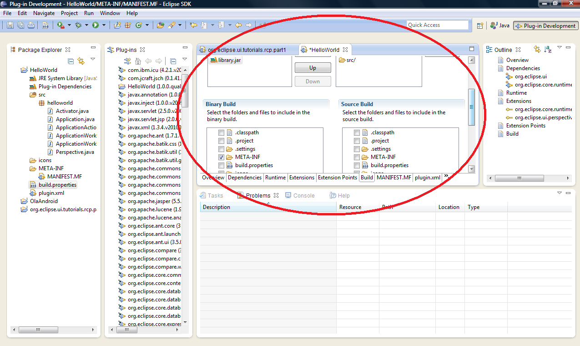Click the Quick Access search field

click(x=437, y=25)
